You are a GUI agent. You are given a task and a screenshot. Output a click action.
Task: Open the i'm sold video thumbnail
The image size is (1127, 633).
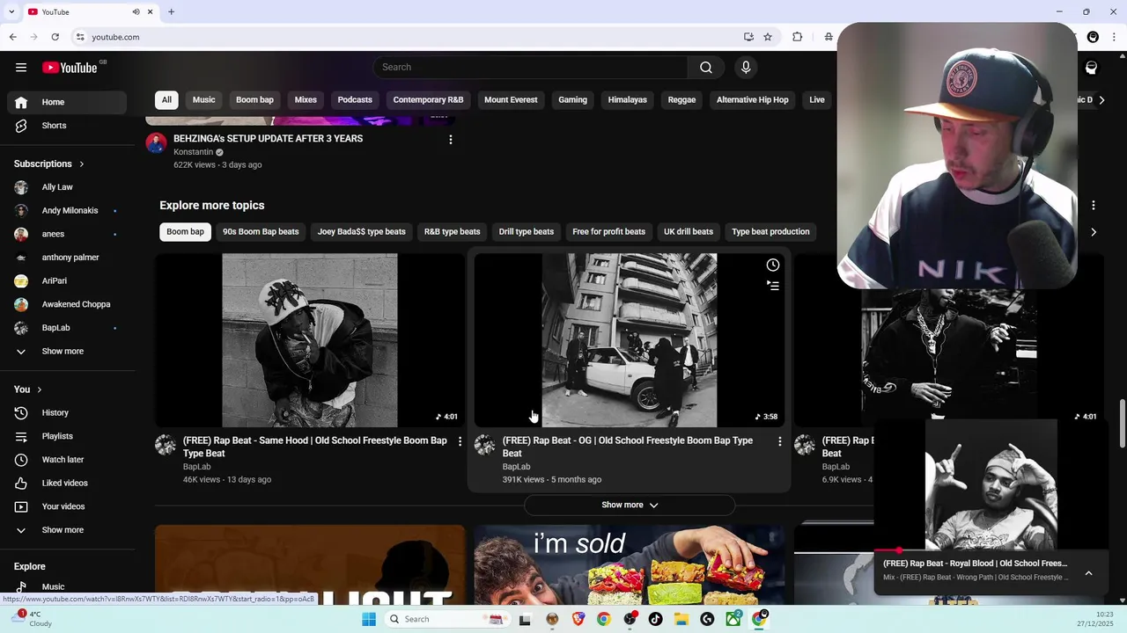pyautogui.click(x=629, y=565)
